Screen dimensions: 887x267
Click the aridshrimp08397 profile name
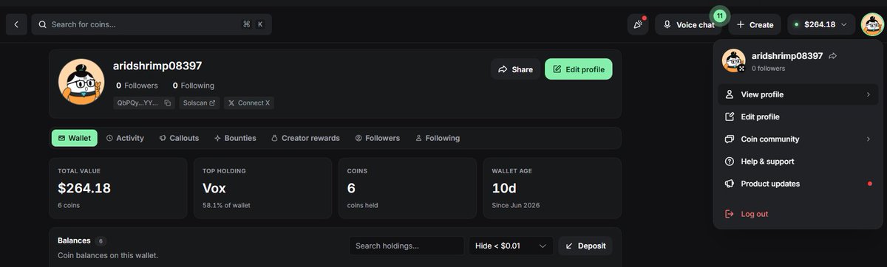pyautogui.click(x=157, y=66)
